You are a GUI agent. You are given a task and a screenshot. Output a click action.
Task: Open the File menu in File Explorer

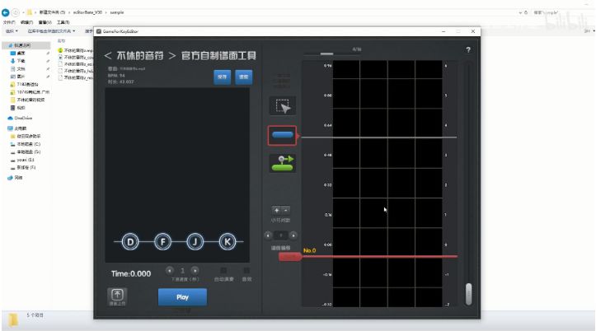click(x=8, y=22)
